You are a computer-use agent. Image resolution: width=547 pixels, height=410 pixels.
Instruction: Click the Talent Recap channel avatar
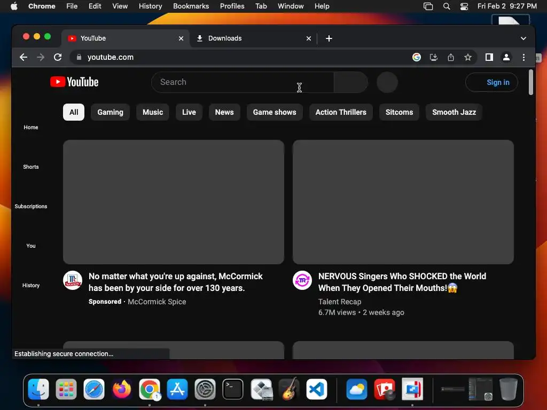pyautogui.click(x=302, y=280)
